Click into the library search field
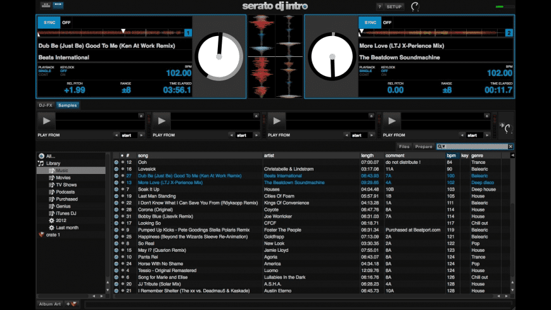The height and width of the screenshot is (310, 551). pos(476,147)
